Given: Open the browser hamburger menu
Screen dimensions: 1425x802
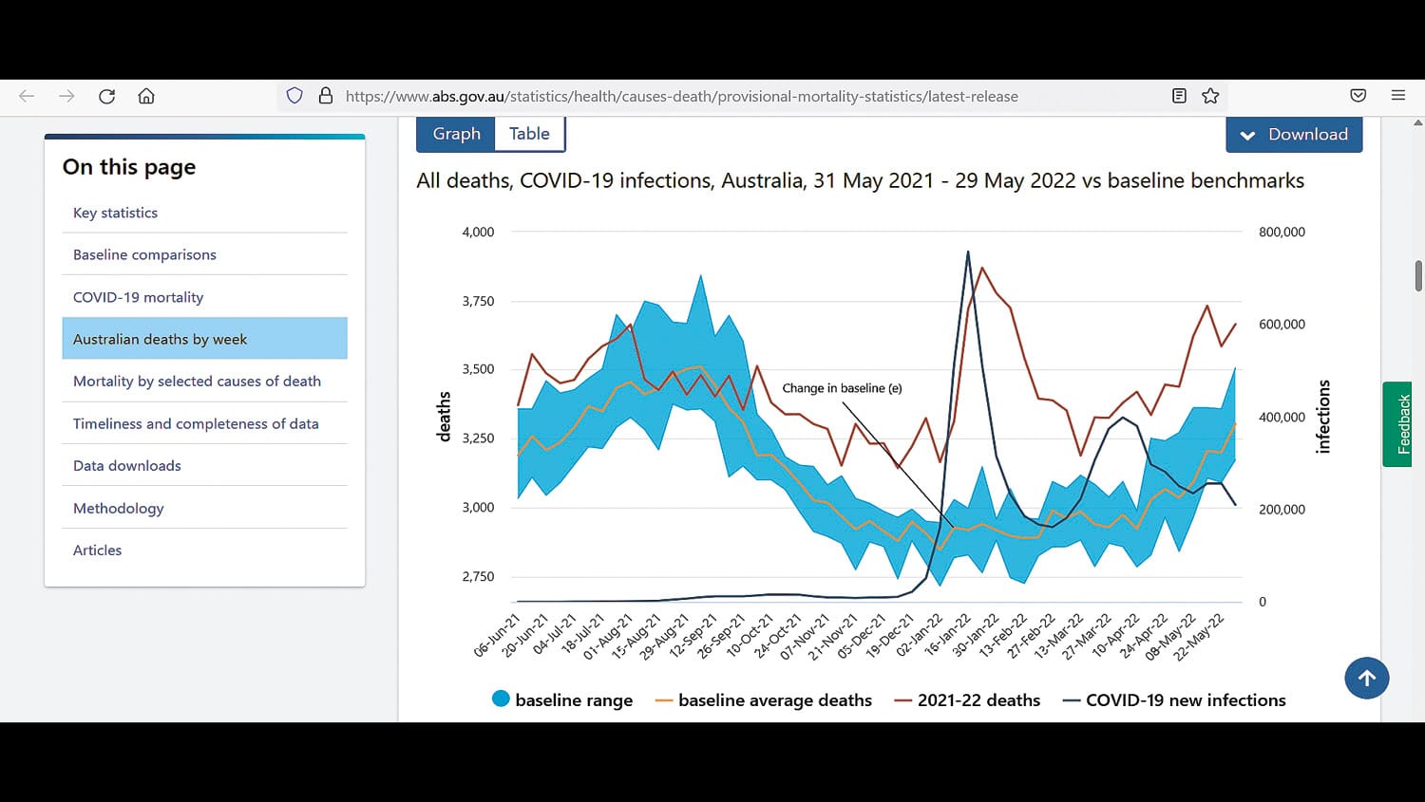Looking at the screenshot, I should 1398,96.
